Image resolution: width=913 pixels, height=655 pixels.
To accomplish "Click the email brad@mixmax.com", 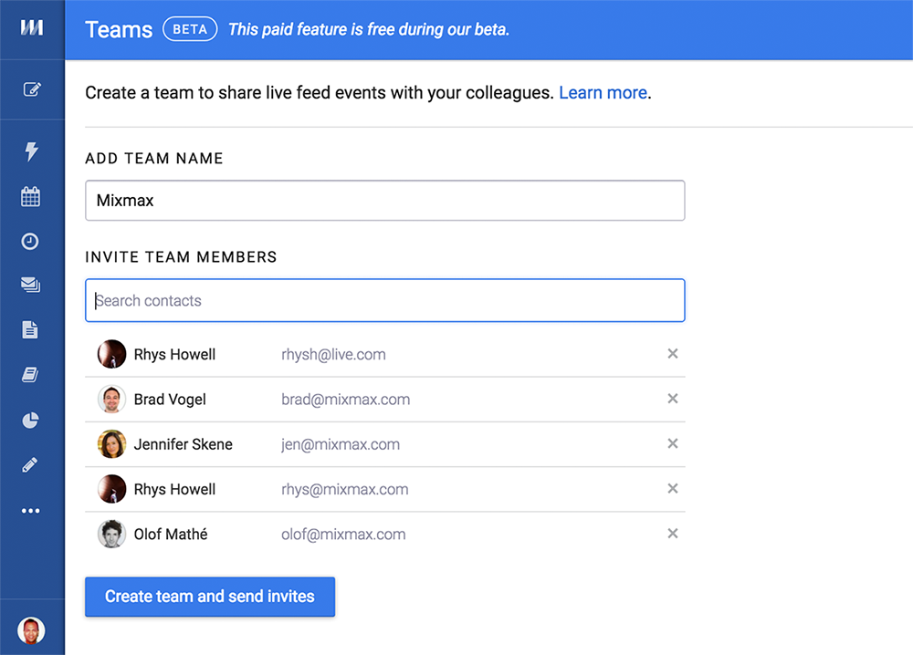I will click(x=346, y=400).
